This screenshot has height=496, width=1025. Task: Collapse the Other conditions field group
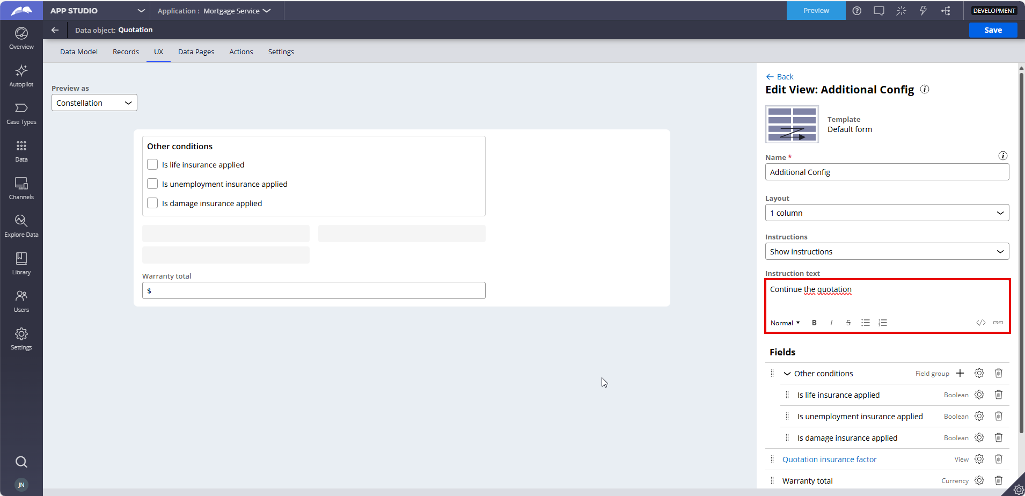787,374
